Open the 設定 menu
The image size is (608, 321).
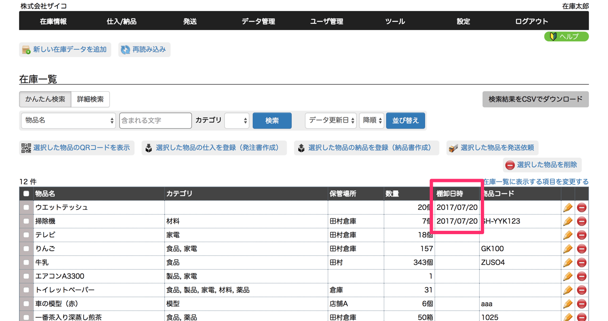pos(464,21)
